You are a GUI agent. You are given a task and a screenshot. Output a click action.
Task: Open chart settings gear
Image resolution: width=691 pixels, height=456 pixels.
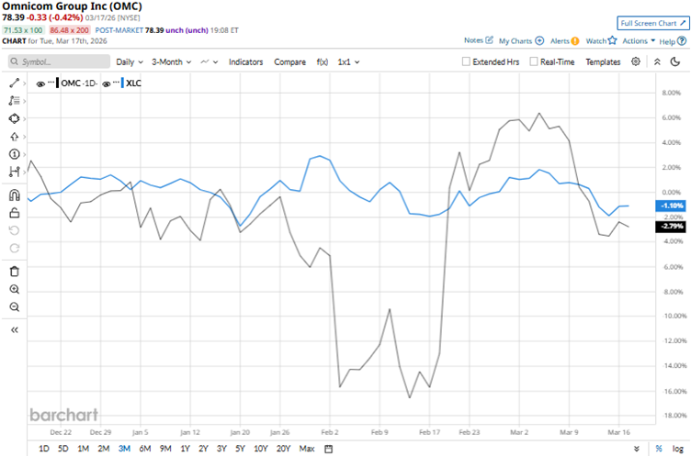coord(636,61)
